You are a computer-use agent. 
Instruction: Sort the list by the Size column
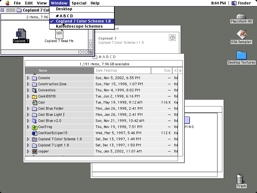(162, 70)
